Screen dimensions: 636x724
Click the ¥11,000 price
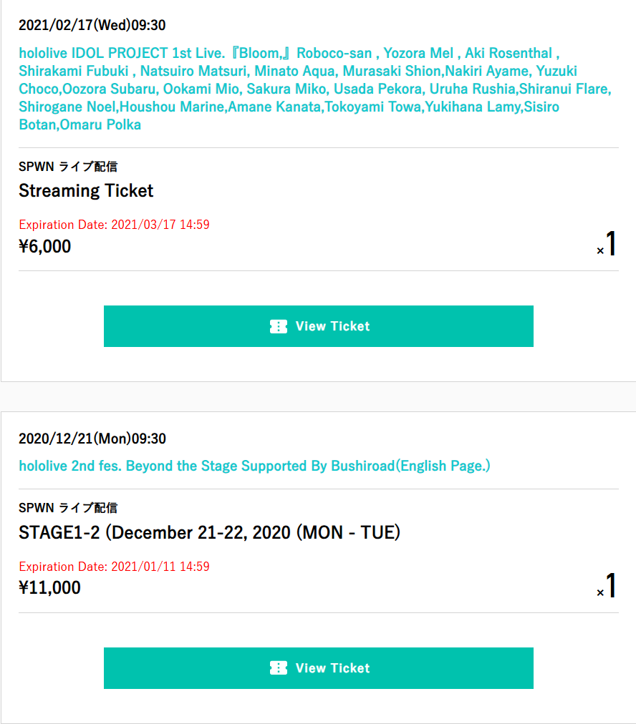49,588
